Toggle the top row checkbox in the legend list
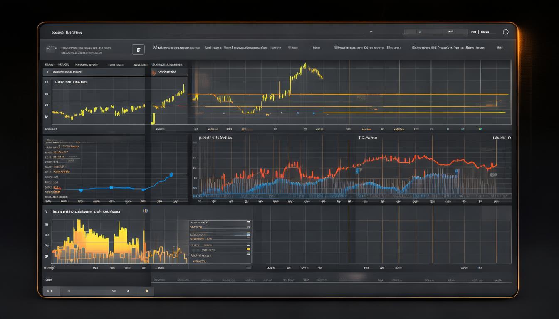559x319 pixels. pyautogui.click(x=248, y=222)
